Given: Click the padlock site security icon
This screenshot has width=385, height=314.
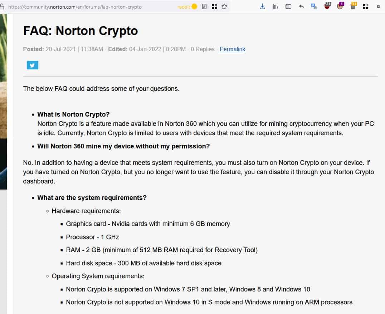Looking at the screenshot, I should 3,6.
